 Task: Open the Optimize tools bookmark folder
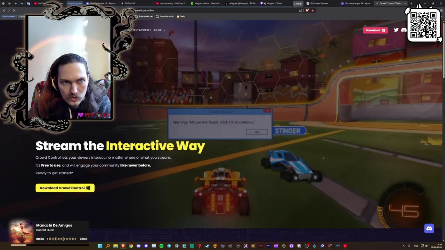(x=165, y=16)
